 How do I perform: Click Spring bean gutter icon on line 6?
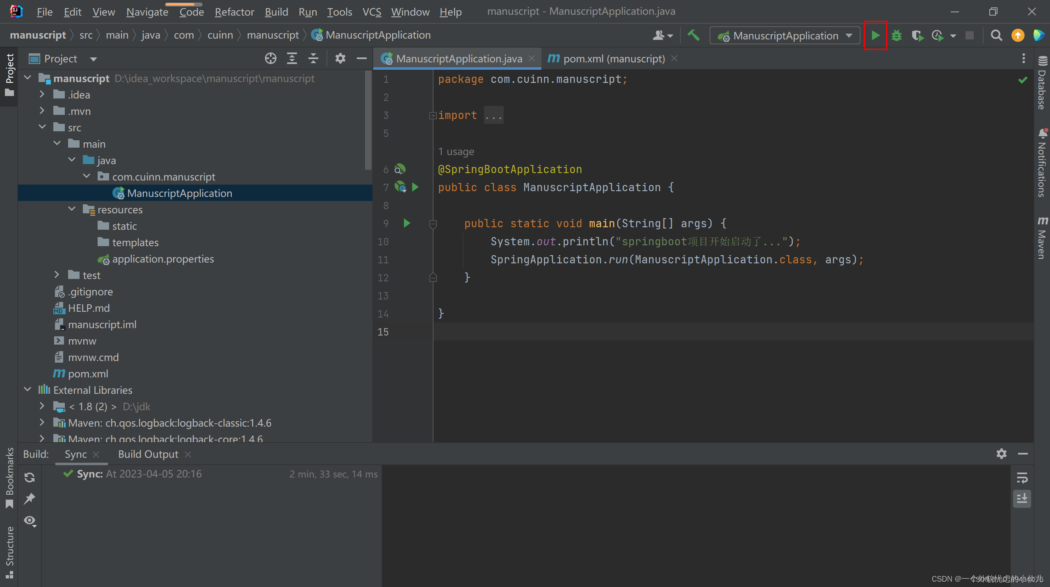click(x=399, y=169)
